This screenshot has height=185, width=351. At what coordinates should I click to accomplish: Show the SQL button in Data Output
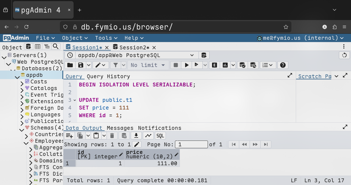[160, 136]
